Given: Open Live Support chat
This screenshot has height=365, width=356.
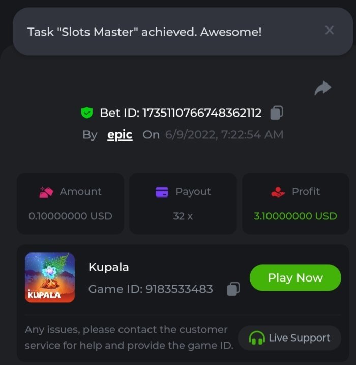Looking at the screenshot, I should (x=289, y=338).
